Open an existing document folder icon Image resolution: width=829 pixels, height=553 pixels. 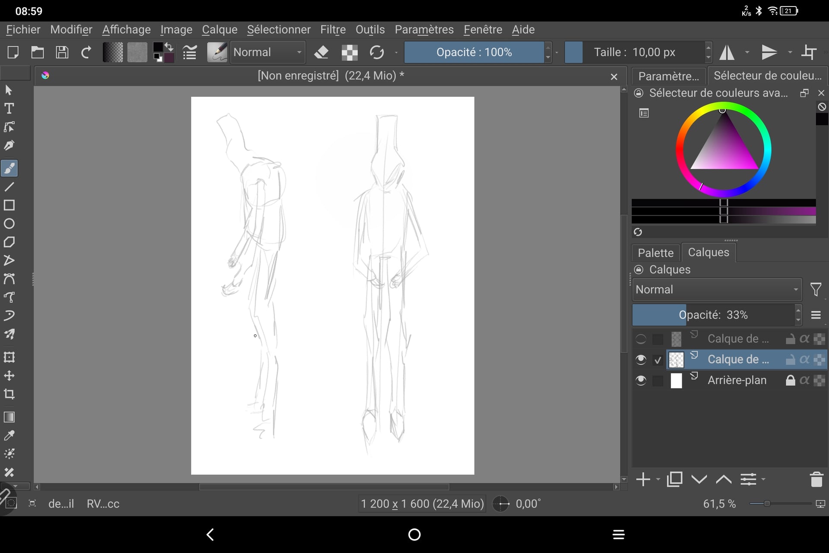pos(38,52)
